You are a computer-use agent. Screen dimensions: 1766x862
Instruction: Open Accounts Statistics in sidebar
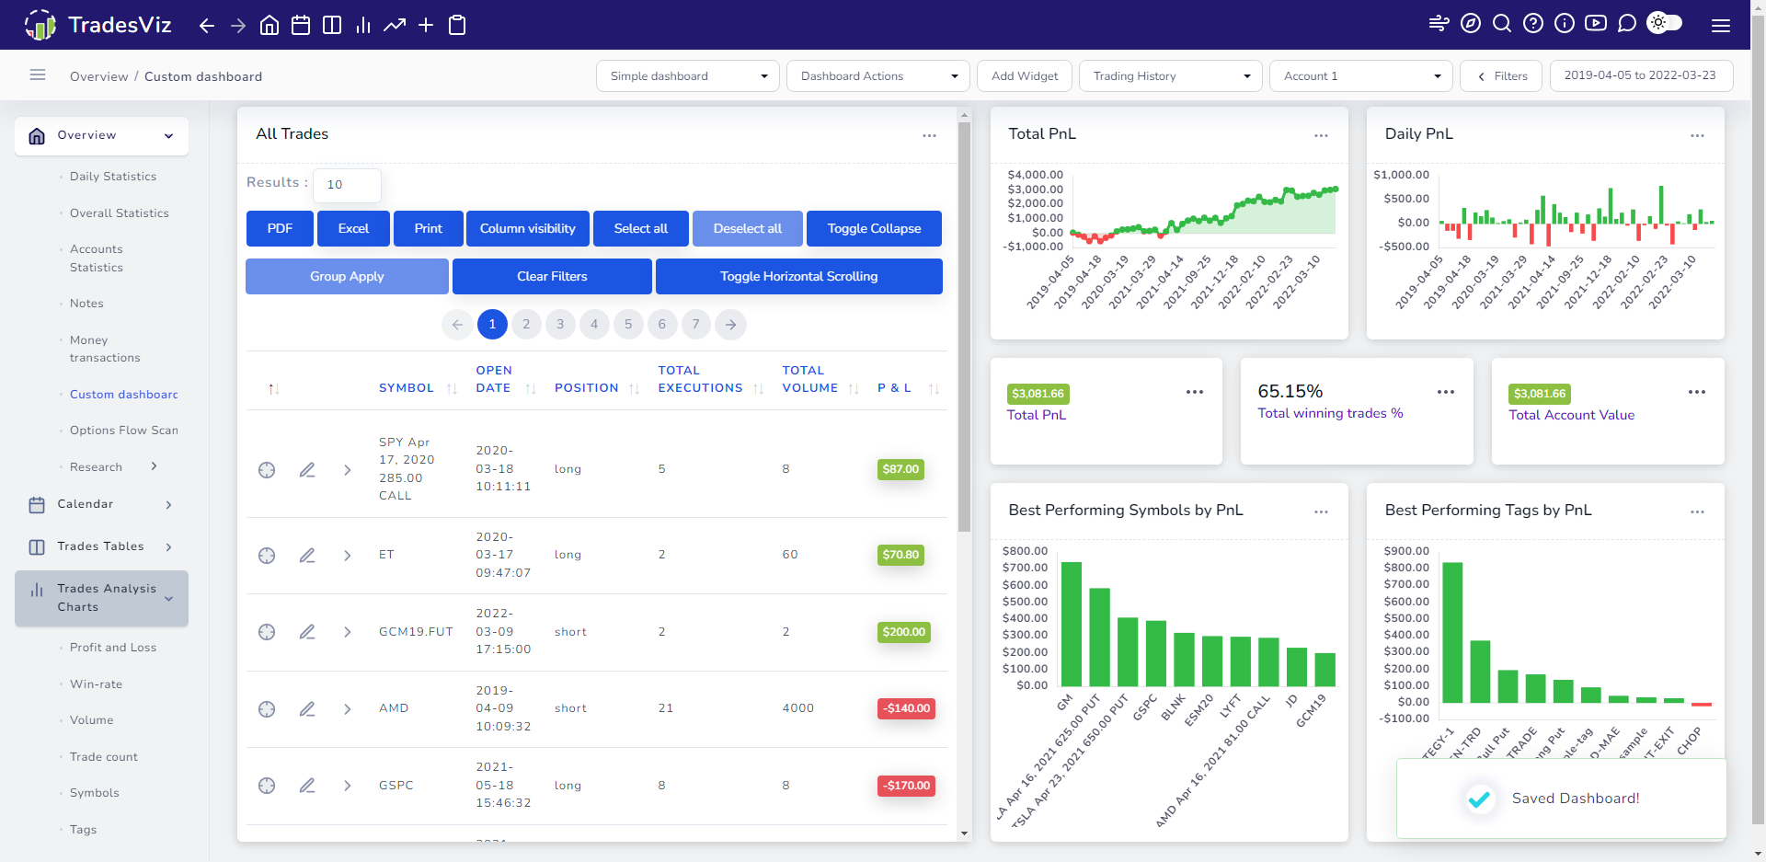pos(97,259)
